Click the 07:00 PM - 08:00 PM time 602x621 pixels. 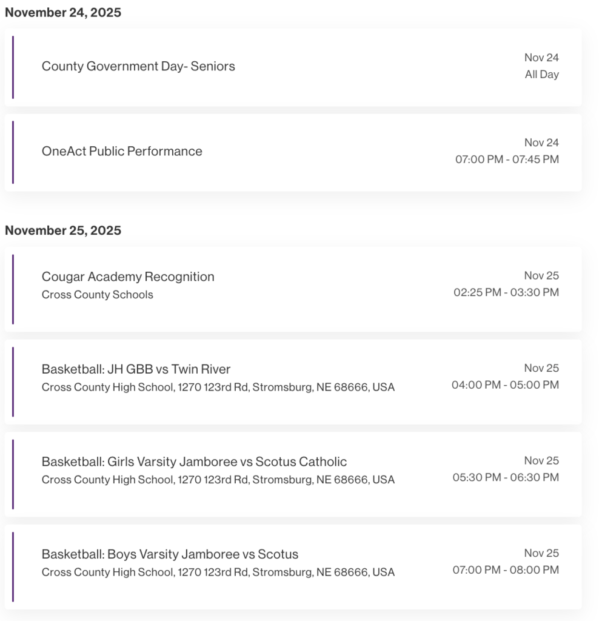pos(506,570)
